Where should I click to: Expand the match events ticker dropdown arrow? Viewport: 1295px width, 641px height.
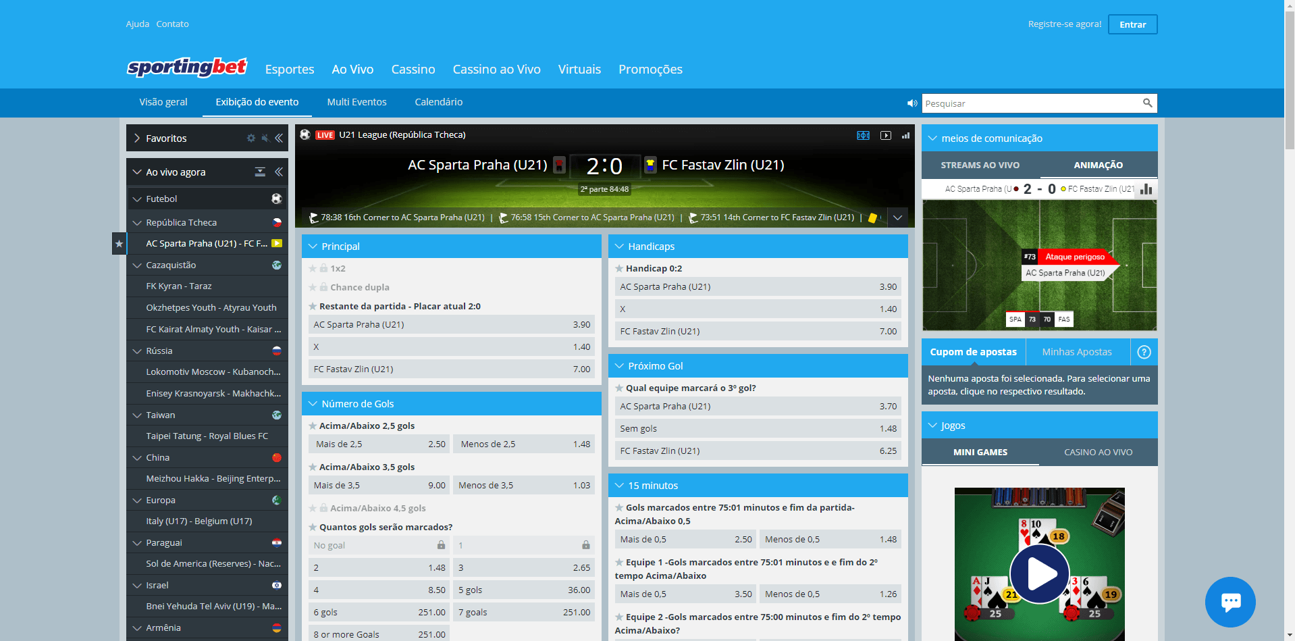tap(898, 217)
